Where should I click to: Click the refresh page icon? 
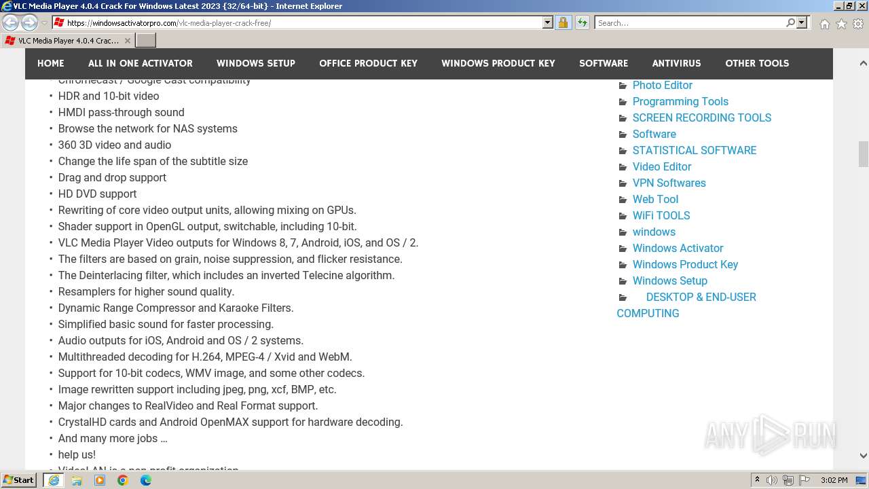point(582,22)
